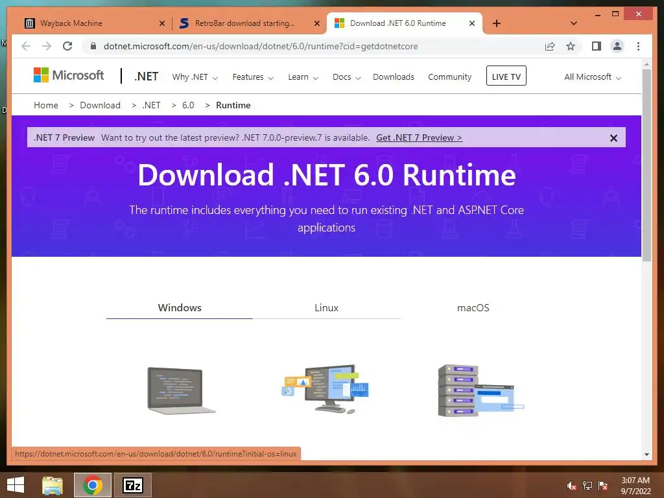Click Get .NET 7 Preview link
Image resolution: width=664 pixels, height=498 pixels.
click(420, 137)
